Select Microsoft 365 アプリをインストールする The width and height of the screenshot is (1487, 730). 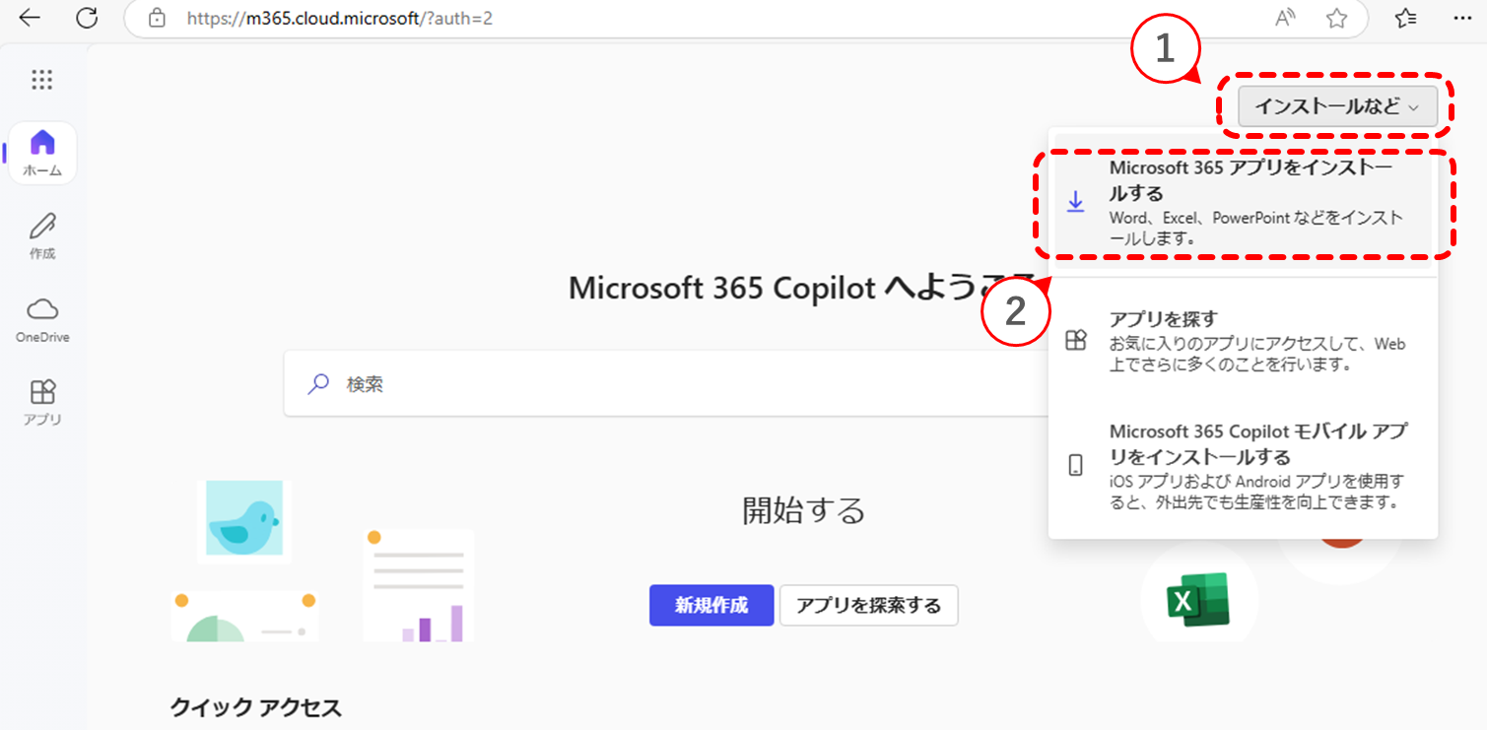(x=1243, y=202)
